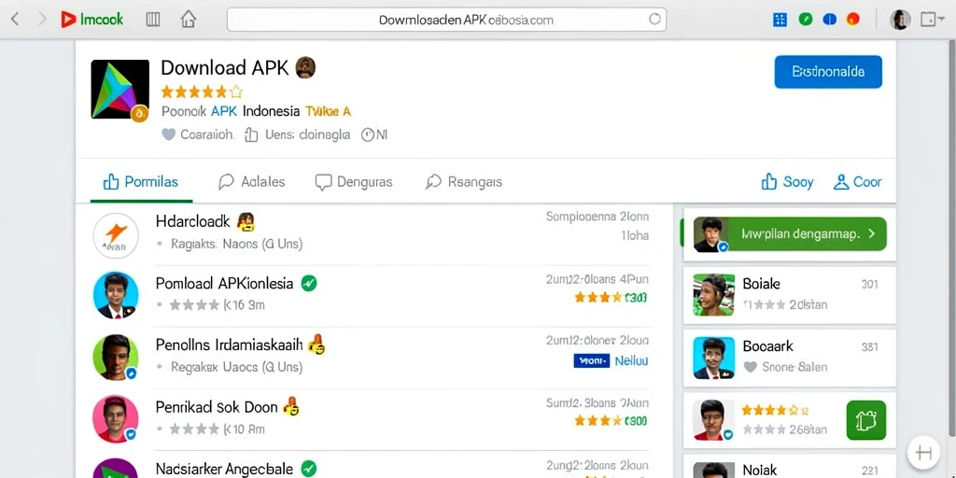
Task: Click the avatar of Penollns Irdamiaskaaih
Action: [x=116, y=358]
